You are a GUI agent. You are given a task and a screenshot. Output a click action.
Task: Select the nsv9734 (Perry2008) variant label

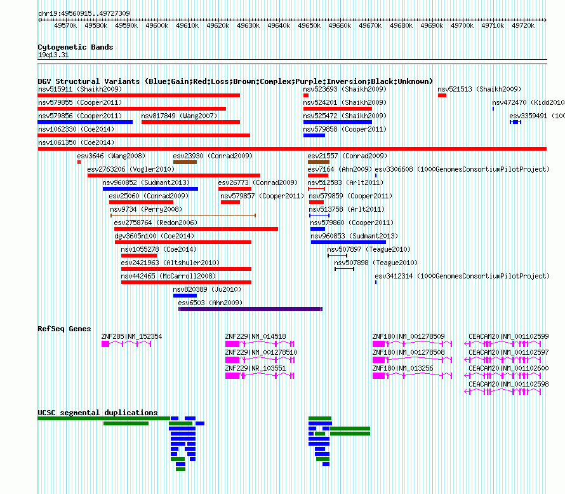[146, 209]
